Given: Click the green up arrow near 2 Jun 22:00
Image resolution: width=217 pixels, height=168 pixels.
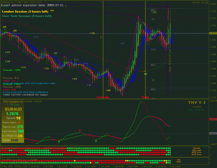Looking at the screenshot, I should pos(96,141).
